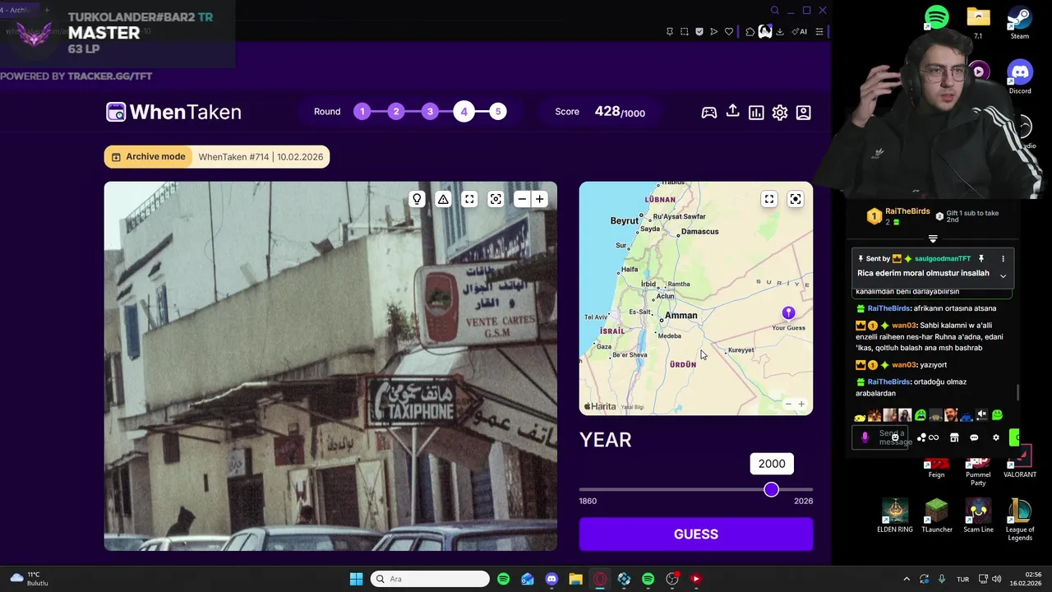Open the Windows Start menu
The width and height of the screenshot is (1052, 592).
click(356, 579)
